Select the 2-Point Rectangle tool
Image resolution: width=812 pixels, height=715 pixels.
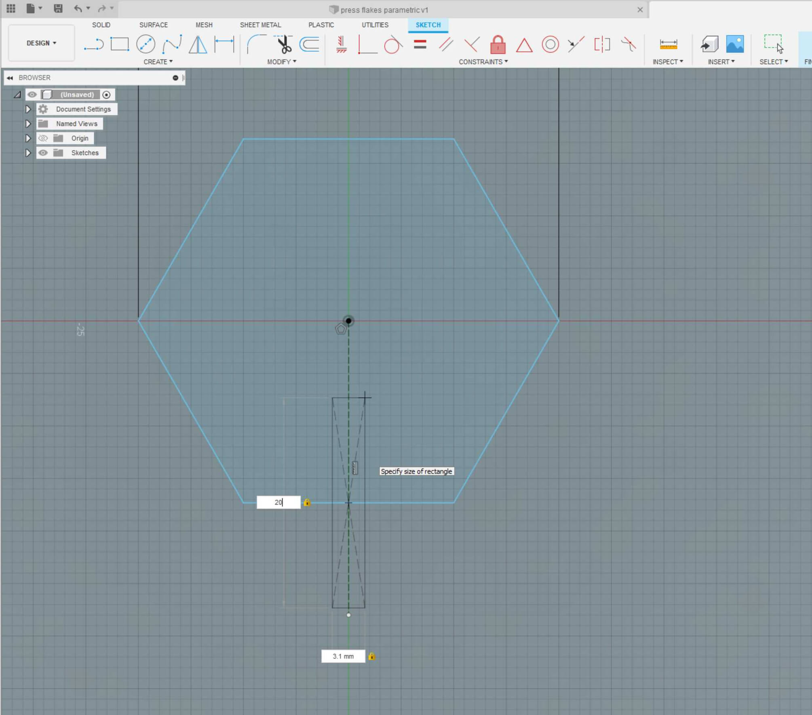(120, 44)
